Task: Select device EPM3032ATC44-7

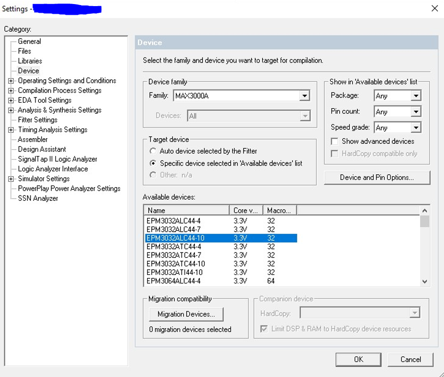Action: [221, 255]
